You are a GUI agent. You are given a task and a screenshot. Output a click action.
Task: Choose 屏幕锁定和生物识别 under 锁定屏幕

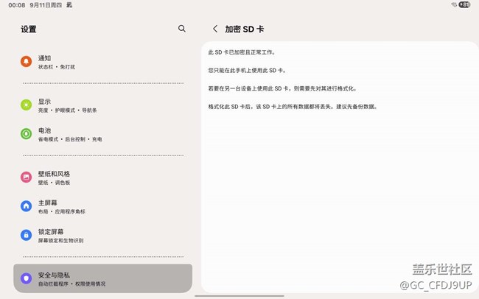point(61,240)
